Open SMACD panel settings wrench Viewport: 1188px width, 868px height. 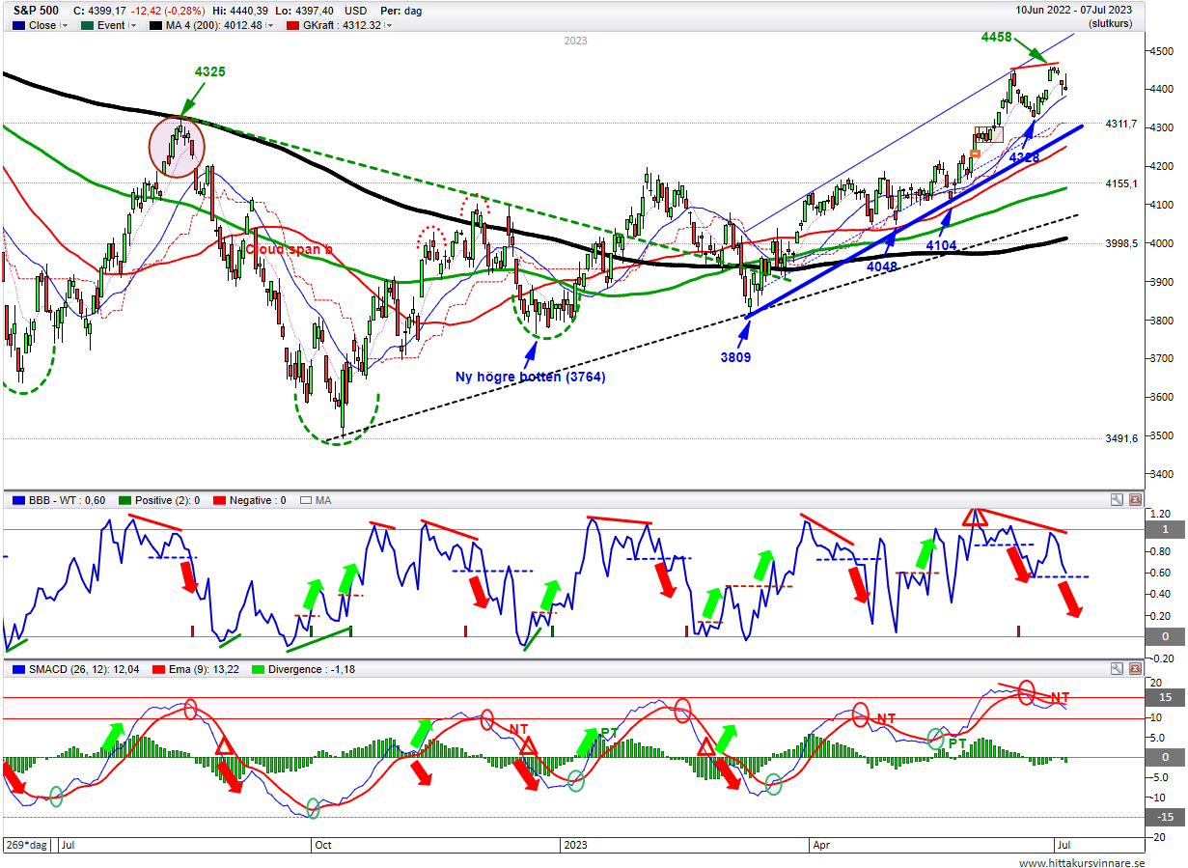coord(1118,668)
